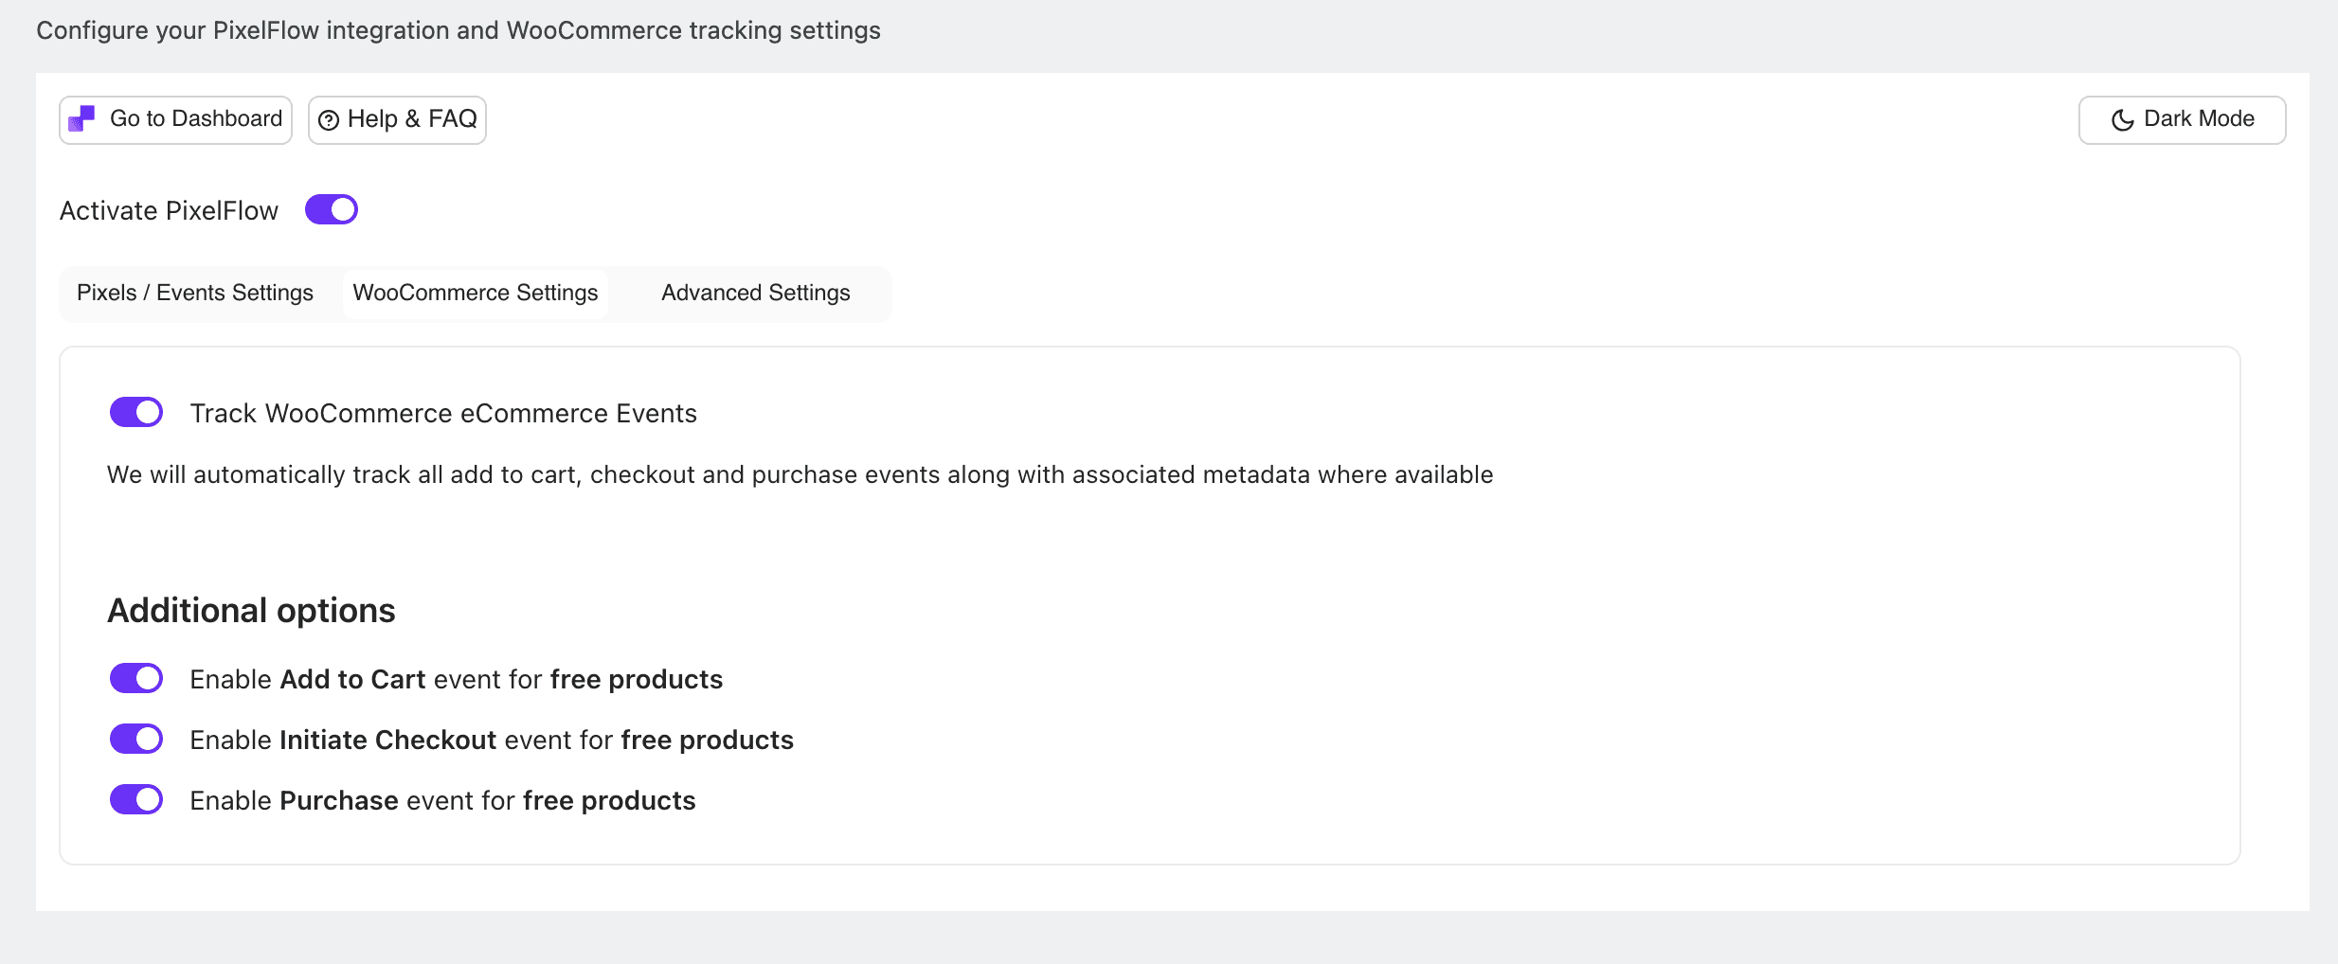Click the Track WooCommerce eCommerce Events label

[x=444, y=412]
